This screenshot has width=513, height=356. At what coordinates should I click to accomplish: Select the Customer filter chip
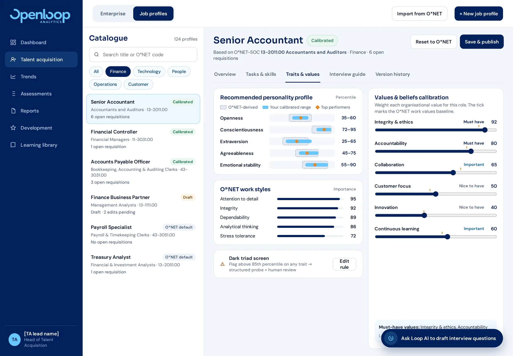pyautogui.click(x=138, y=84)
